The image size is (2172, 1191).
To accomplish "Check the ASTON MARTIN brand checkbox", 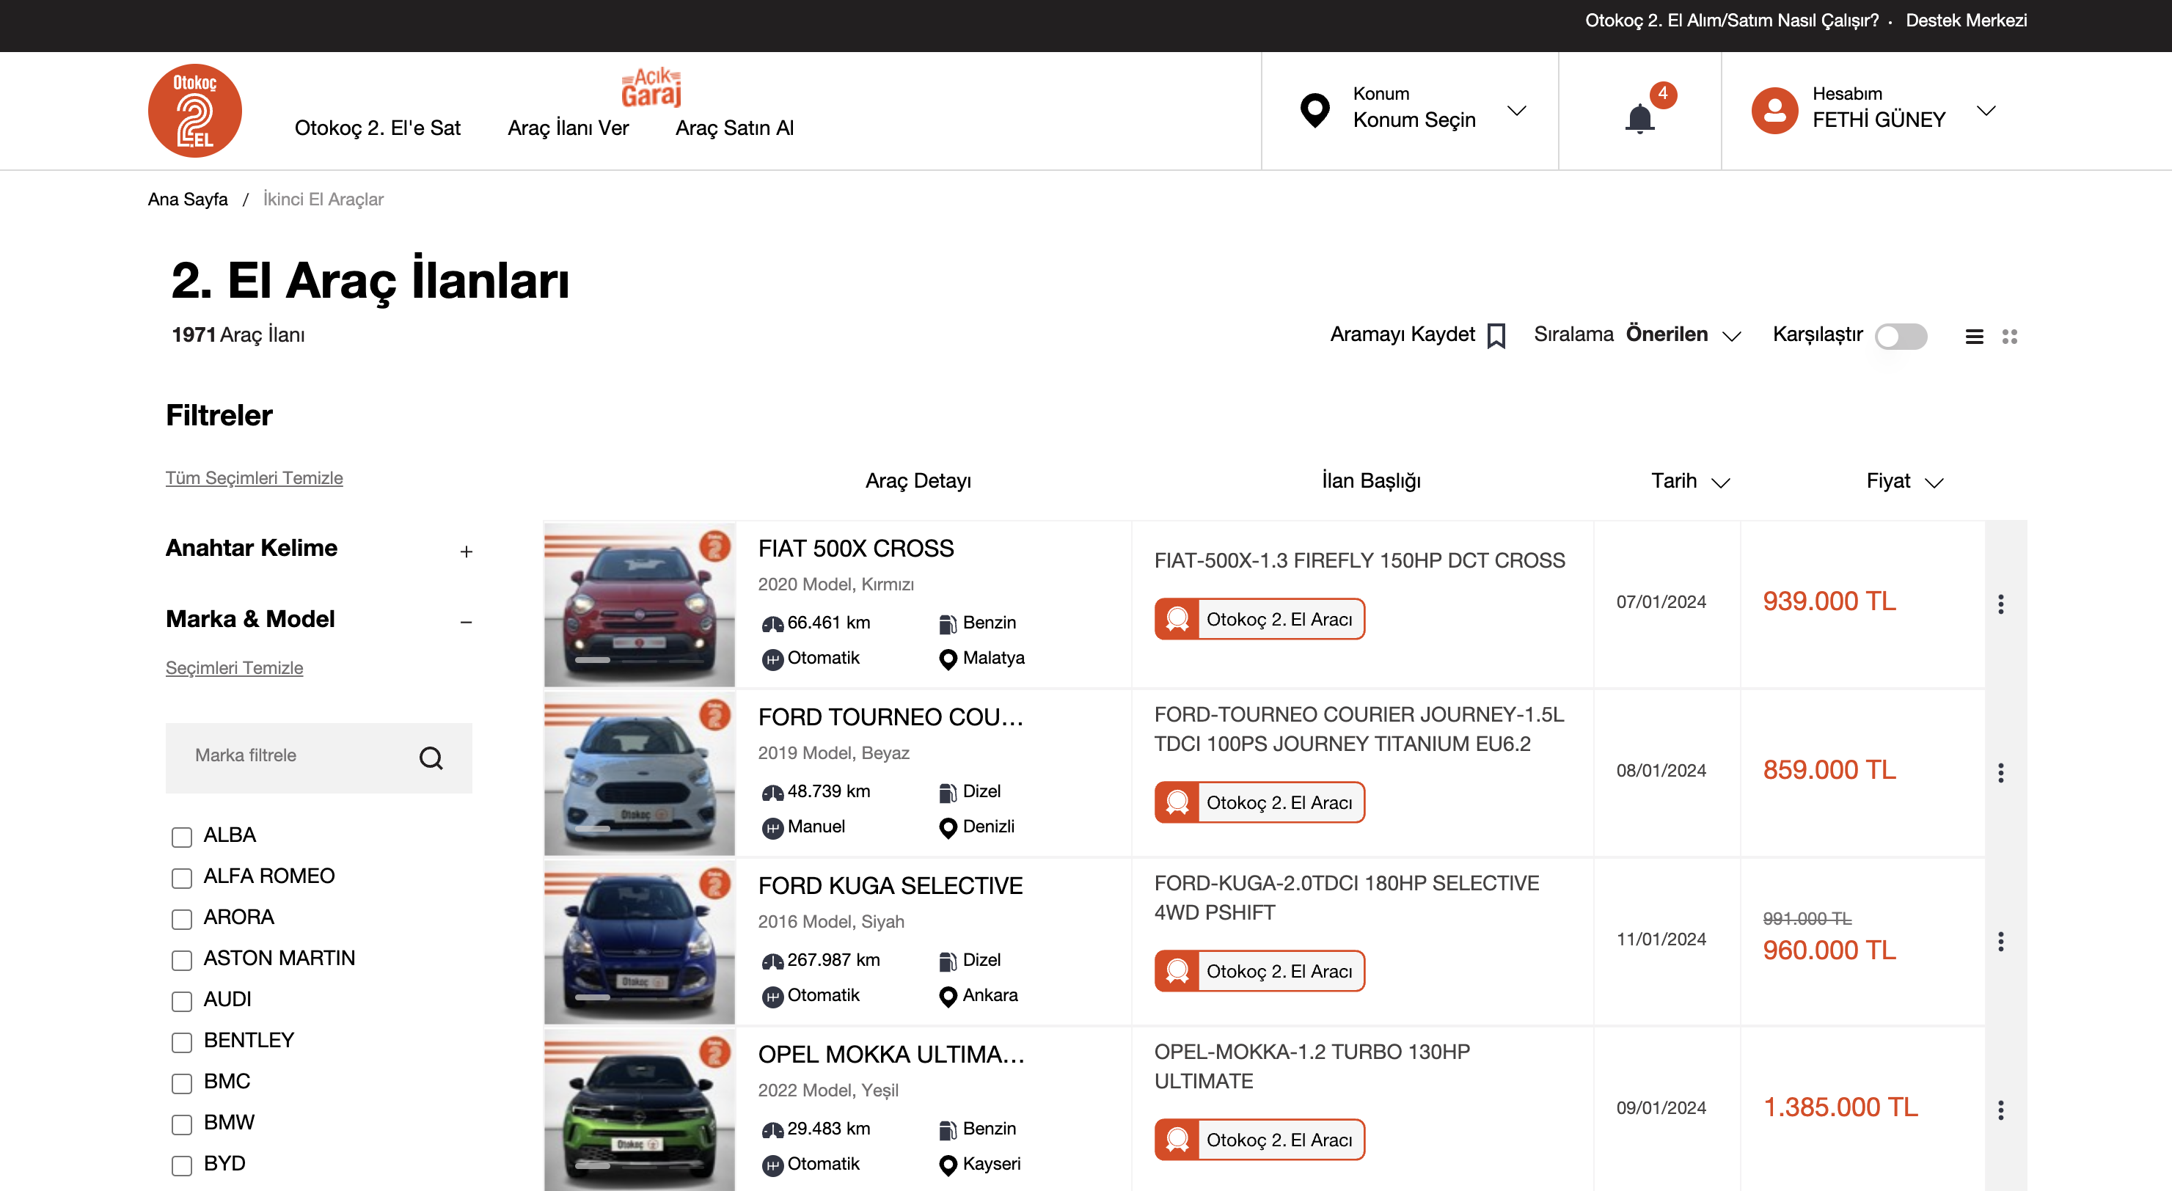I will [181, 960].
